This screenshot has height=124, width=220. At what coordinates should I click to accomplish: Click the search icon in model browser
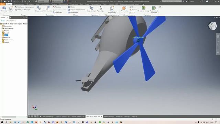[x=24, y=18]
